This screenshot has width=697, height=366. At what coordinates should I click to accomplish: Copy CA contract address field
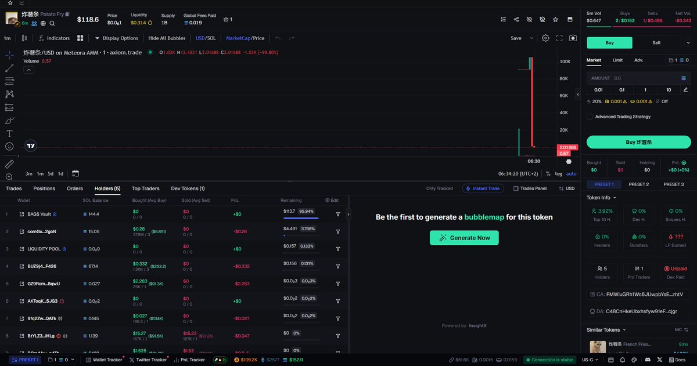(639, 294)
